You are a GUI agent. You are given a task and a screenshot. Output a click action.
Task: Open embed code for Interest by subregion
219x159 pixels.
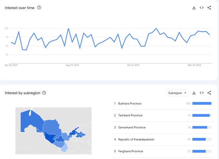point(201,93)
